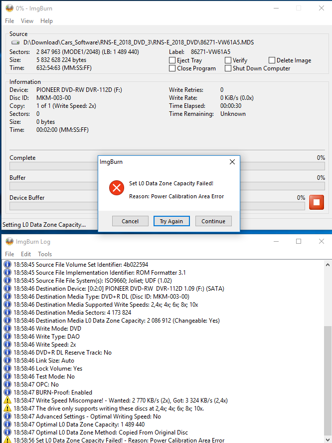332x443 pixels.
Task: Click info icon for Destination Media Sectors entry
Action: click(7, 313)
